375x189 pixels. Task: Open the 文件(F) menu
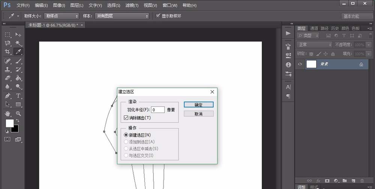coord(23,5)
